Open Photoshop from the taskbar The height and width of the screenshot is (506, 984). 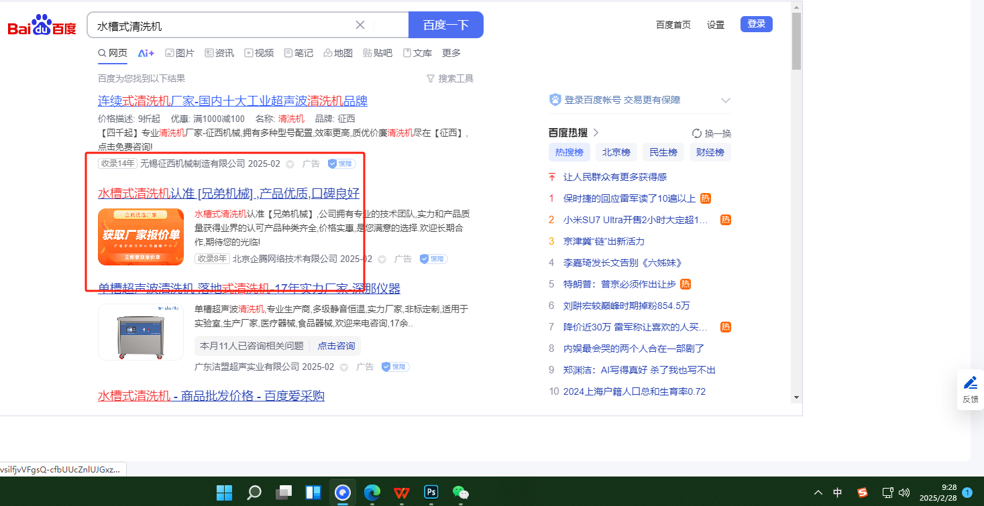[431, 493]
